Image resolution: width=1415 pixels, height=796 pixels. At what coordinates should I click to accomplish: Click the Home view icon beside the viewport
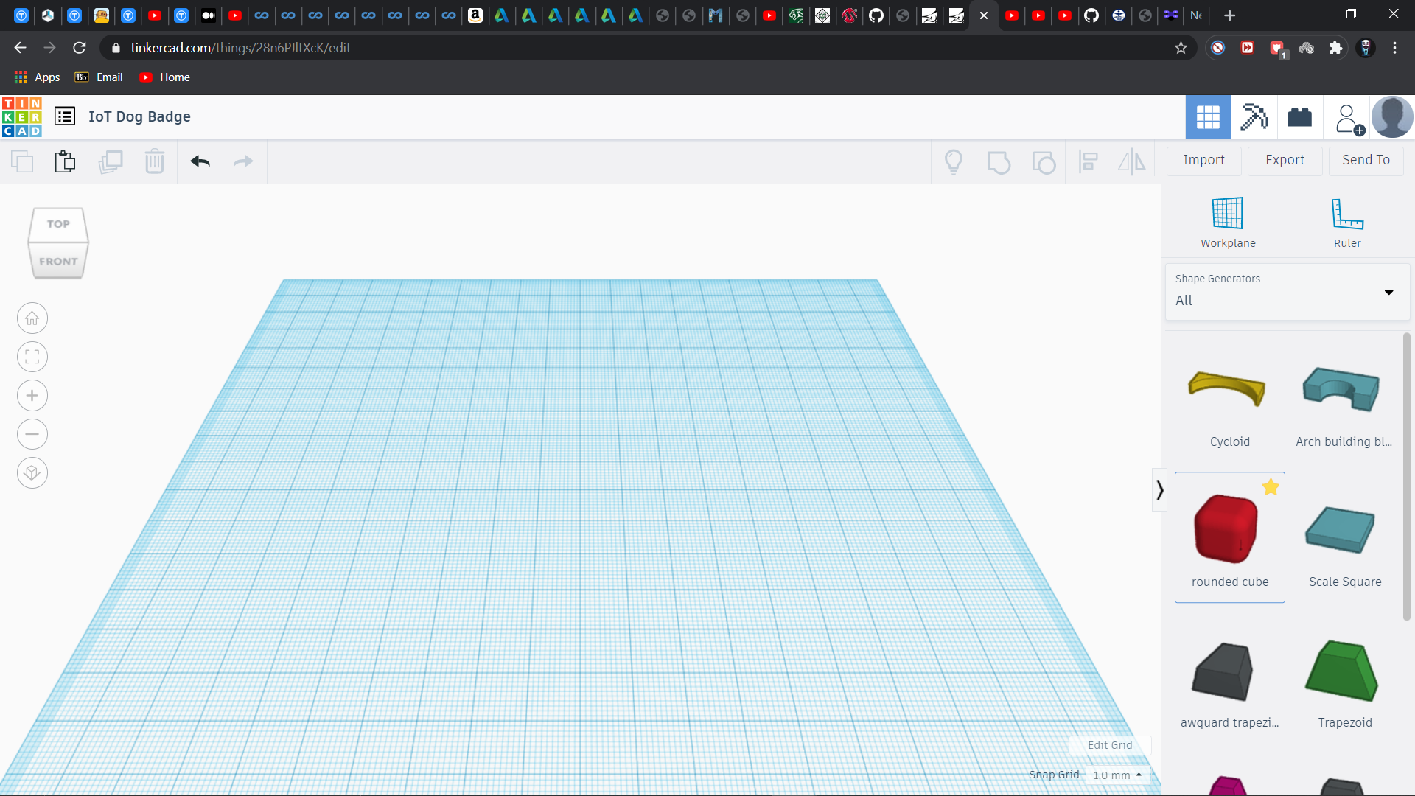32,318
